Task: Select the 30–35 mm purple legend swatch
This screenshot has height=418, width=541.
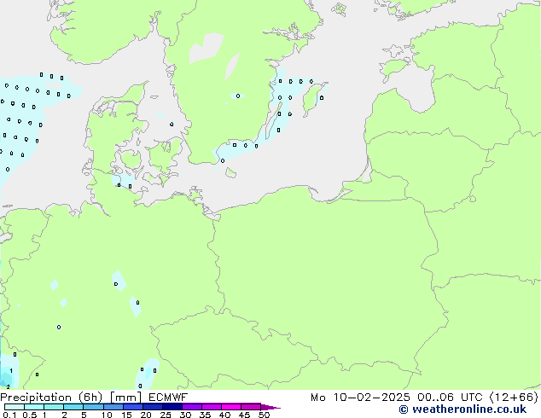Action: coord(191,407)
